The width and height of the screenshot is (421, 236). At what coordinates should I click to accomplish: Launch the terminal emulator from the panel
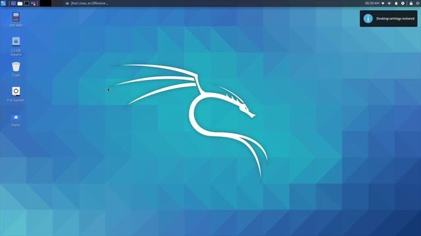tap(26, 3)
